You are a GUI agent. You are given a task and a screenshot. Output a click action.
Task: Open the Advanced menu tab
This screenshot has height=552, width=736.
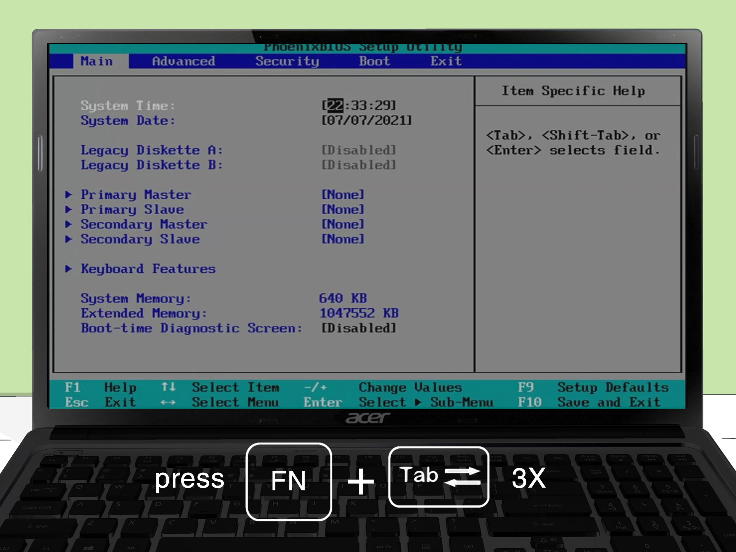point(184,61)
